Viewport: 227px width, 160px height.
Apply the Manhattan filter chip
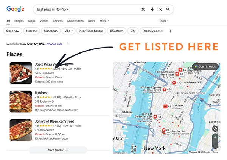click(51, 31)
